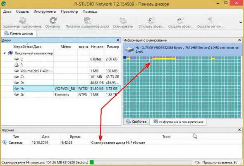244x166 pixels.
Task: Select drive C: in the disks list
Action: 67,77
